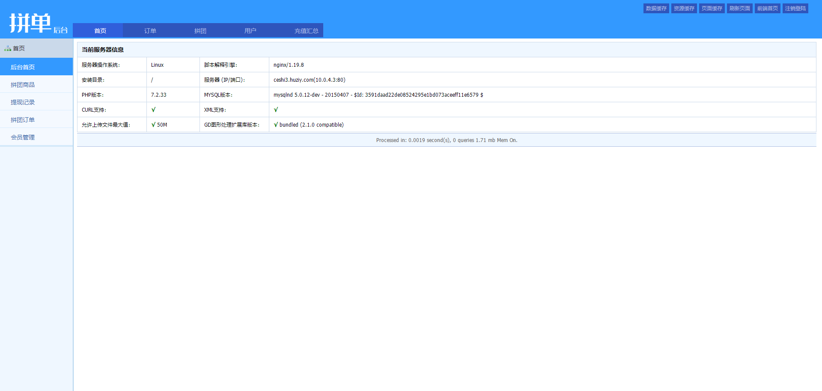Open 前端首页 link in header
Screen dimensions: 822x391
point(767,9)
